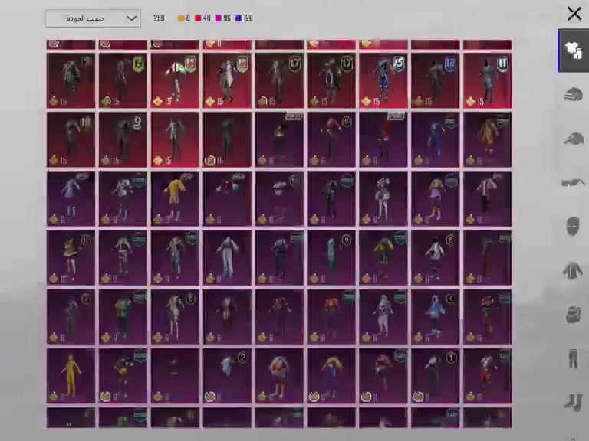Filter by the orange rarity swatch
Viewport: 589px width, 441px height.
pos(181,18)
